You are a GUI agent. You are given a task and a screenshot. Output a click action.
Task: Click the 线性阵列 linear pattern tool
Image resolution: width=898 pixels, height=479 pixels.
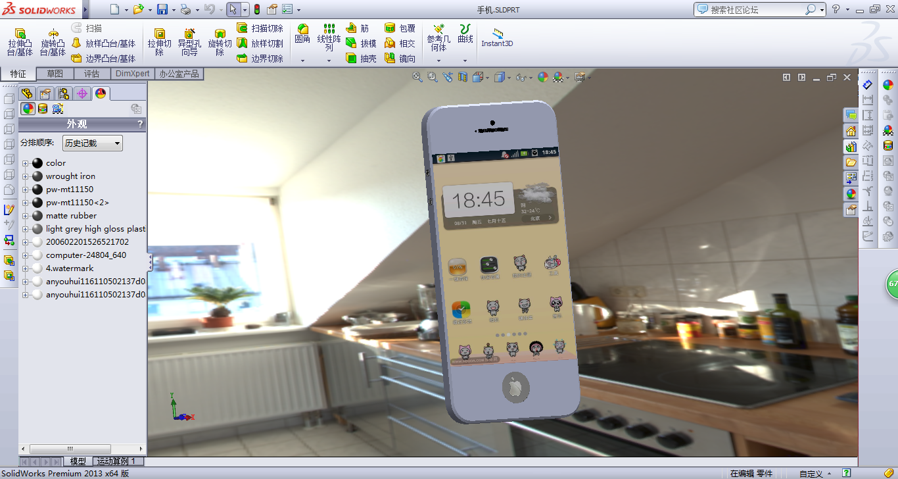click(x=329, y=38)
